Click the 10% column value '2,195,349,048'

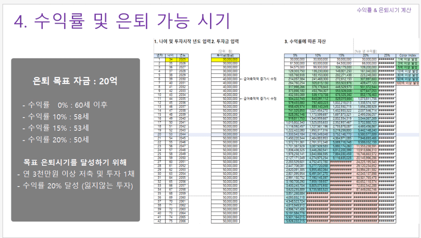point(318,134)
